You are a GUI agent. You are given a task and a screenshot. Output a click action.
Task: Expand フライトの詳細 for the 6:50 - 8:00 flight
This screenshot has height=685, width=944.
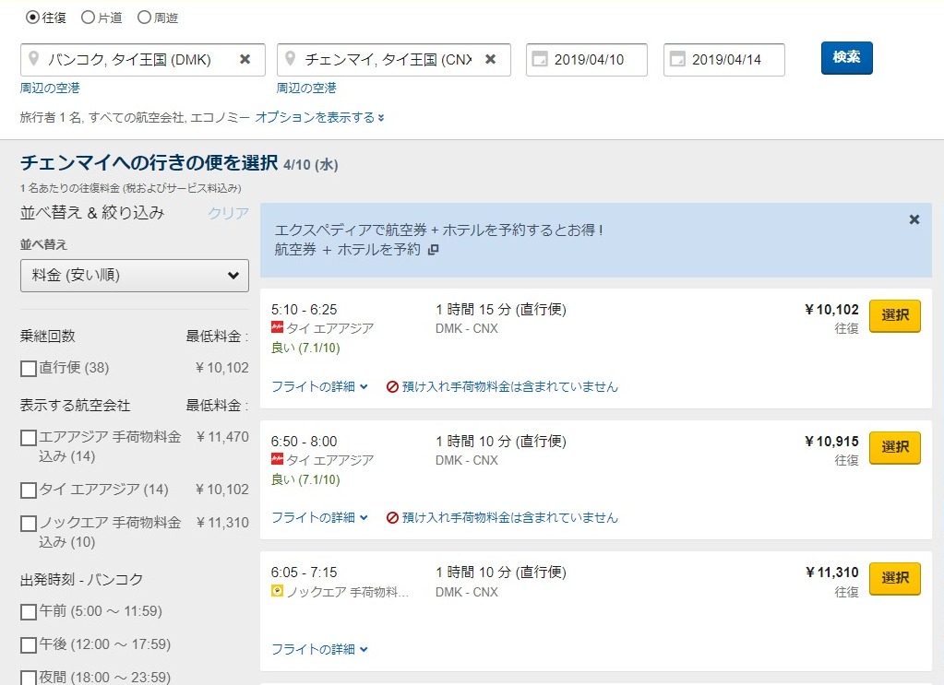[319, 517]
